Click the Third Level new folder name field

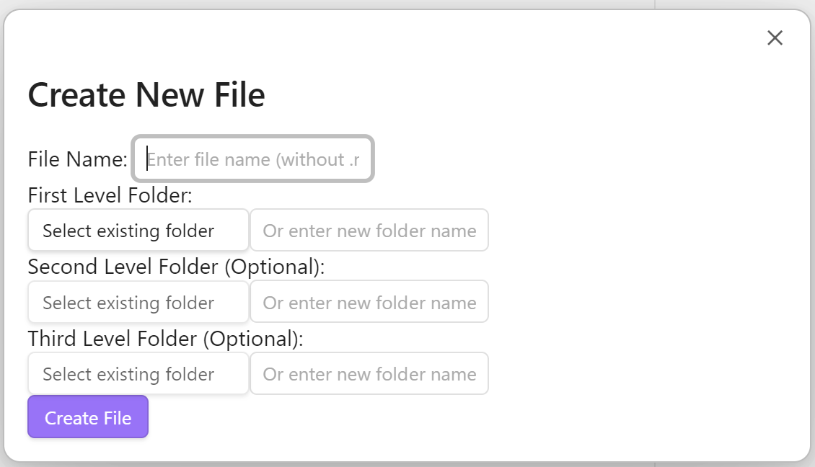(x=369, y=373)
